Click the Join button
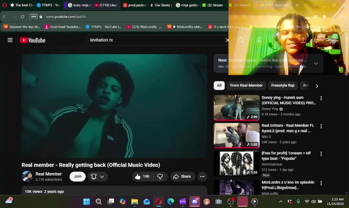Image resolution: width=349 pixels, height=208 pixels. point(78,177)
